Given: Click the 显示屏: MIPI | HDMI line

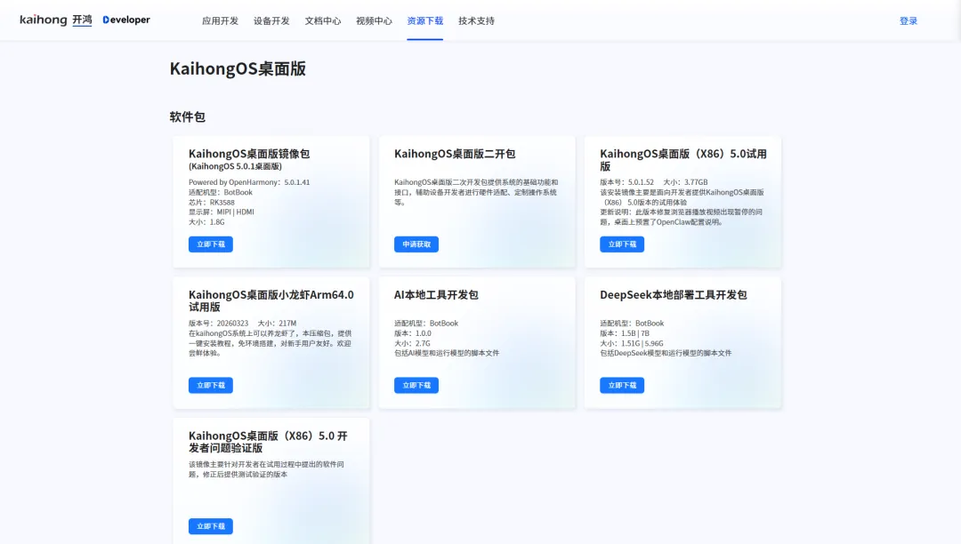Looking at the screenshot, I should 222,212.
